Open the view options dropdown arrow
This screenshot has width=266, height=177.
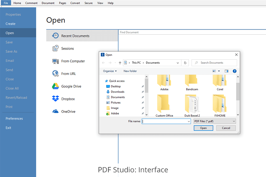click(x=219, y=71)
